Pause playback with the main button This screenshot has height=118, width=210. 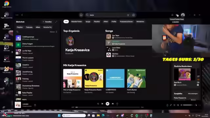(107, 104)
